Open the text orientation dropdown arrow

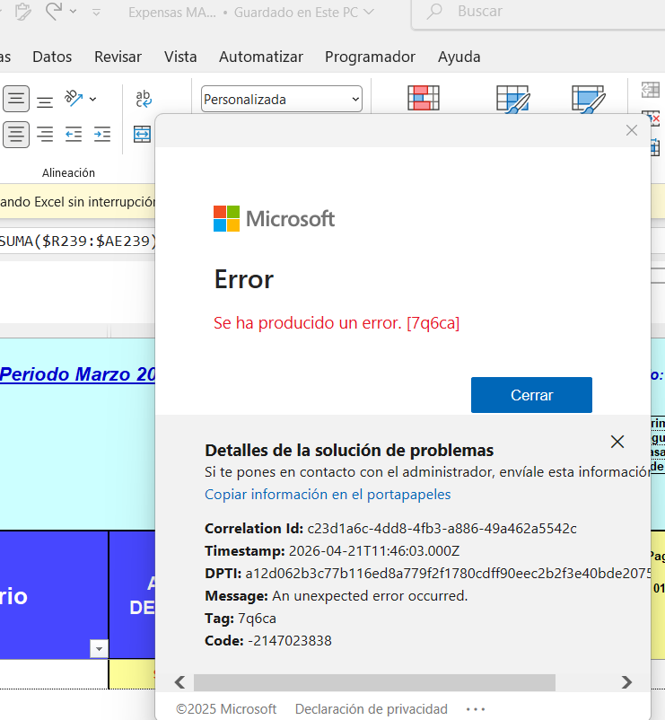point(92,99)
